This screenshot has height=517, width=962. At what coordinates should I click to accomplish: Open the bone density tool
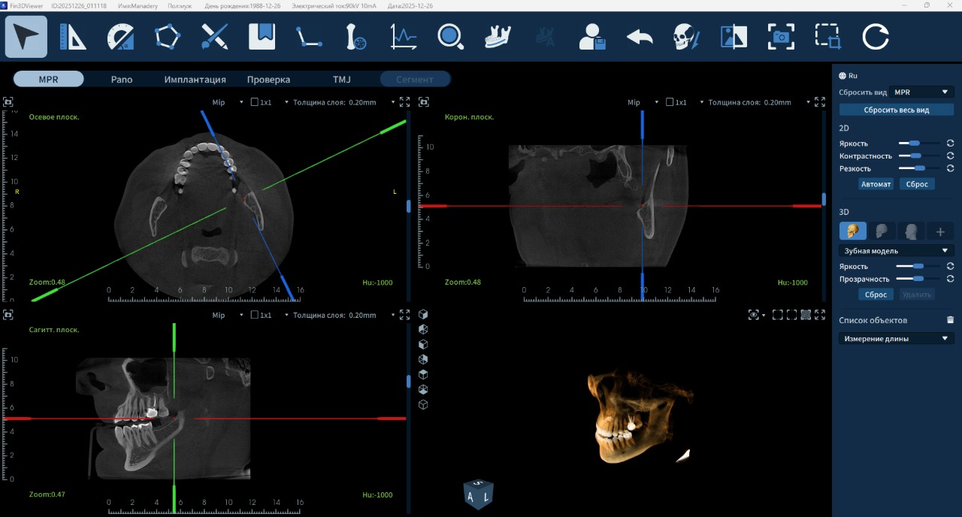356,37
